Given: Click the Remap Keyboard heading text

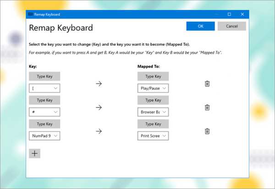Looking at the screenshot, I should tap(61, 28).
